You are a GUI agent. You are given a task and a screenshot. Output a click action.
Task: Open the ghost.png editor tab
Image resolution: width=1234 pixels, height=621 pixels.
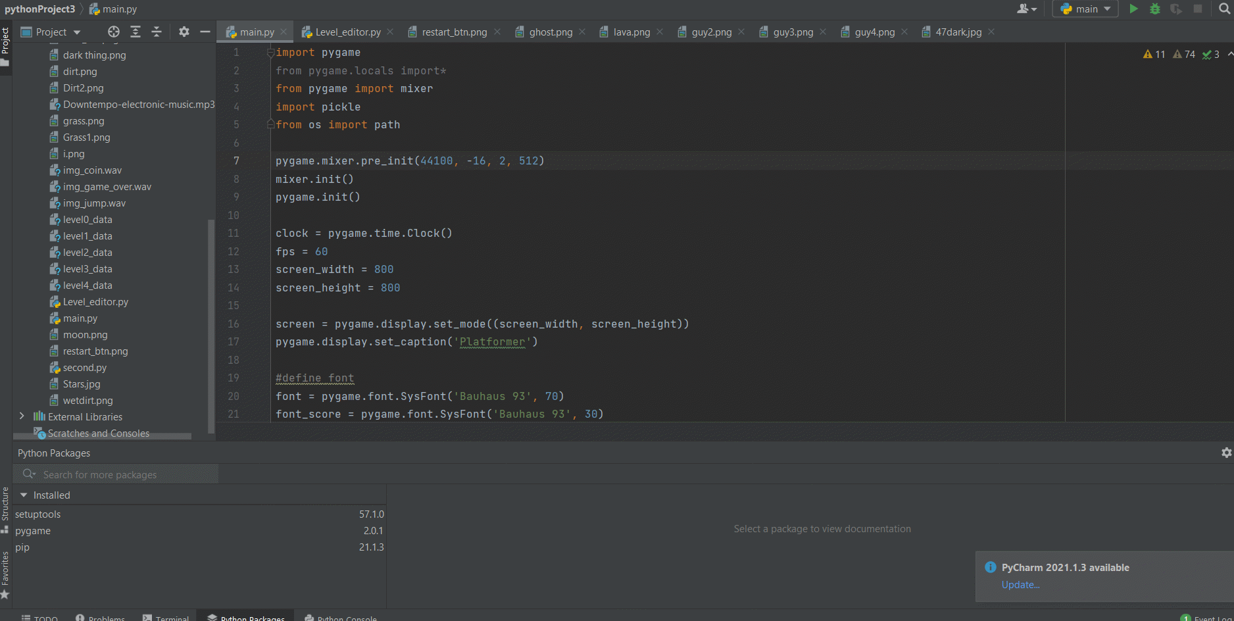click(551, 32)
